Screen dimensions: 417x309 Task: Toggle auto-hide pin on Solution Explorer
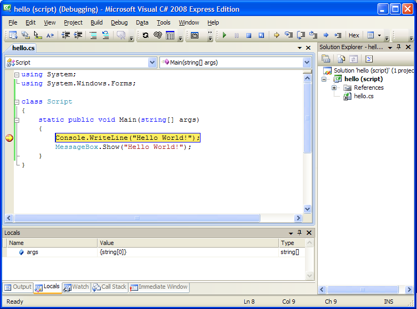(398, 47)
